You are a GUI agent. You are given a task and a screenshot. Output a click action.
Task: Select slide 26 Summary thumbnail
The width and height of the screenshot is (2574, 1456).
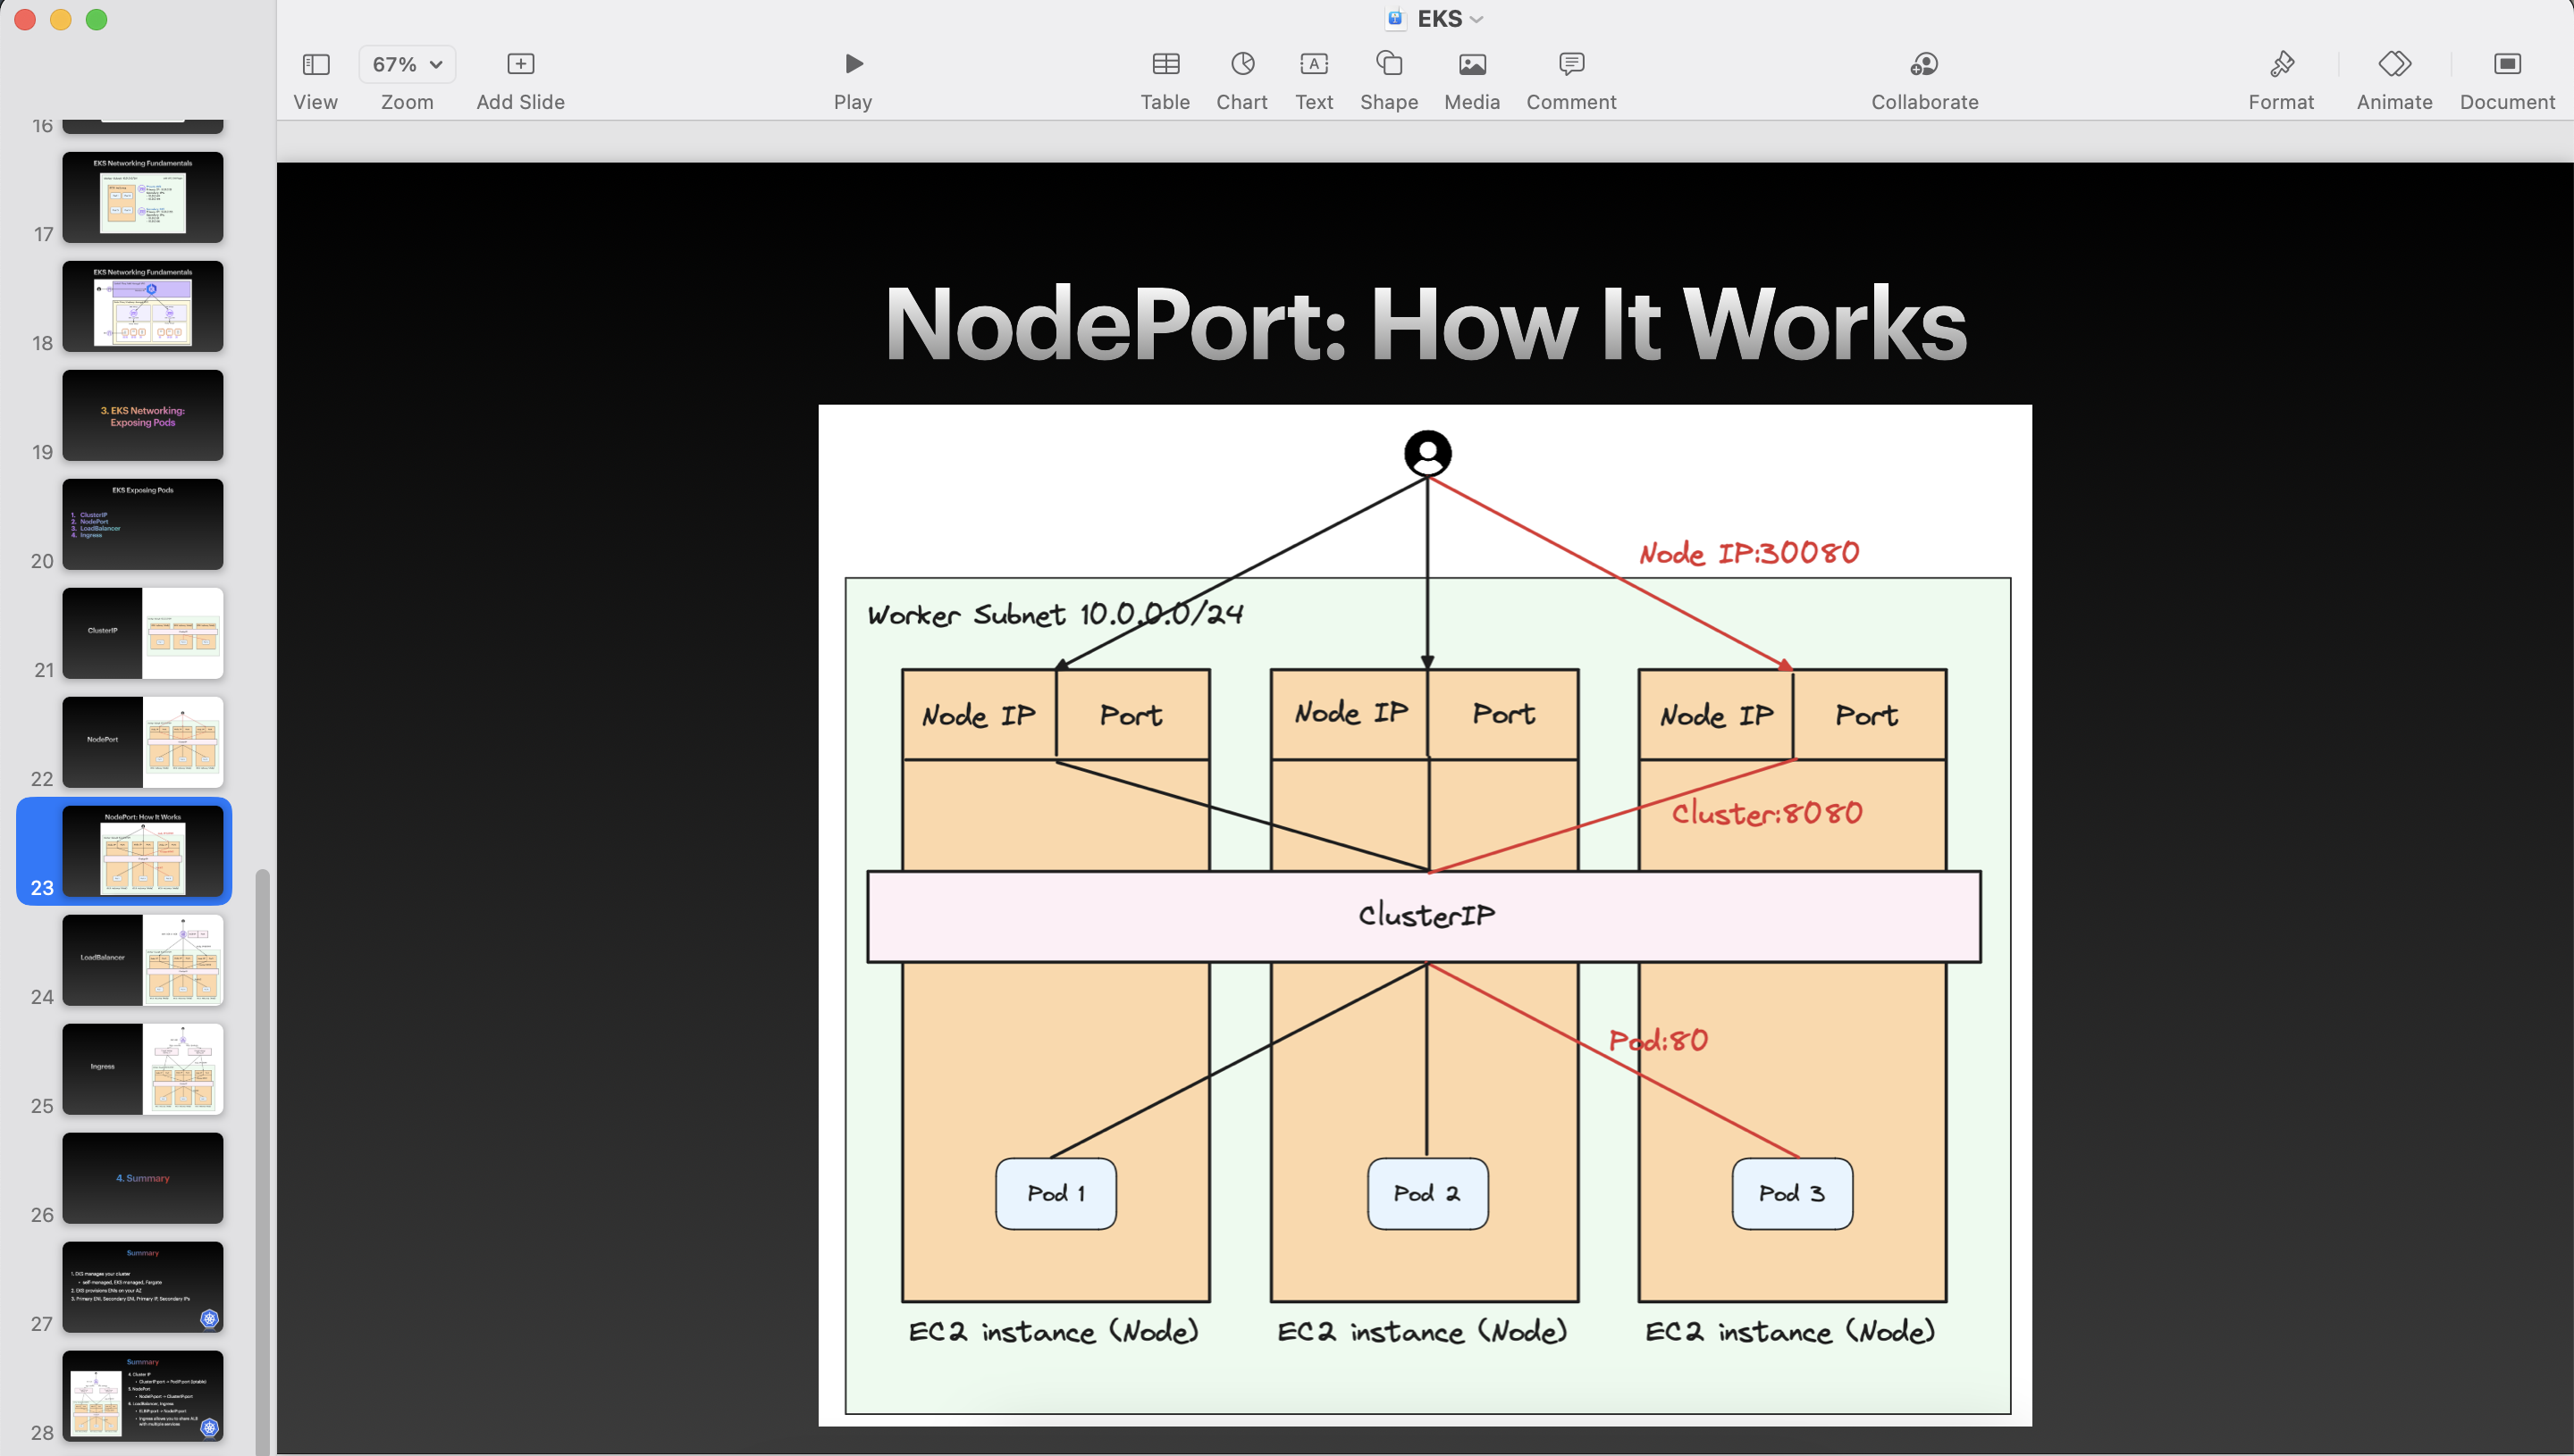[143, 1178]
